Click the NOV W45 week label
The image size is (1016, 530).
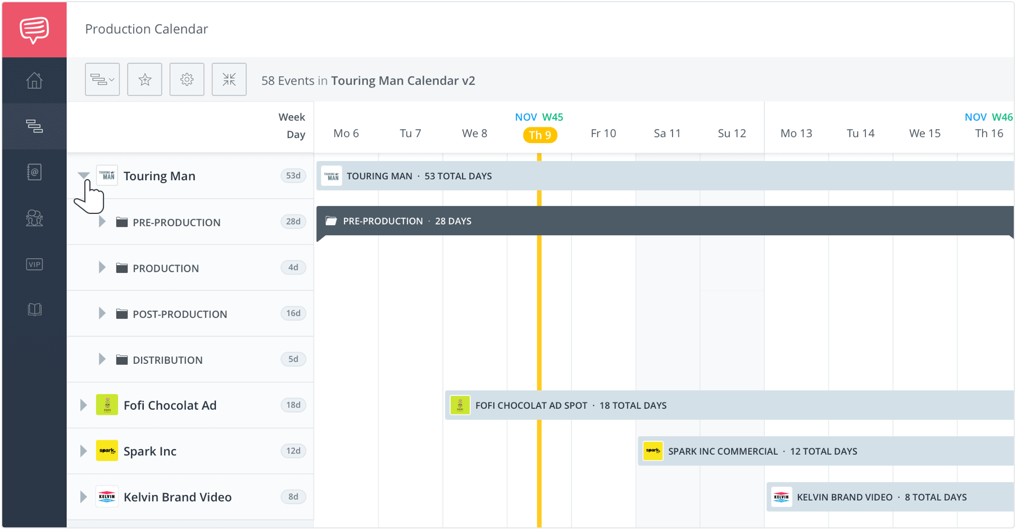coord(539,117)
